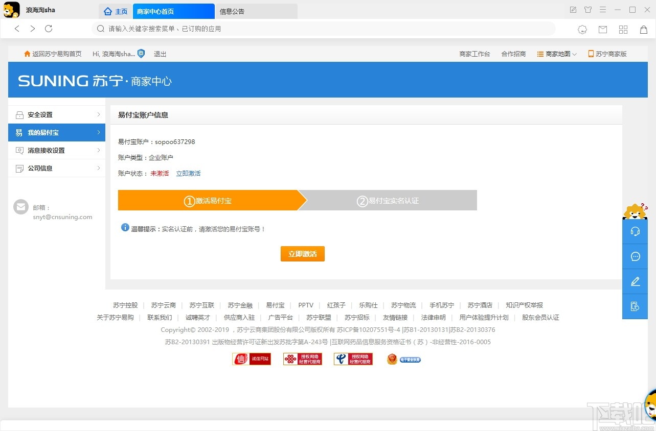Click the page refresh icon
This screenshot has width=656, height=431.
(x=48, y=29)
